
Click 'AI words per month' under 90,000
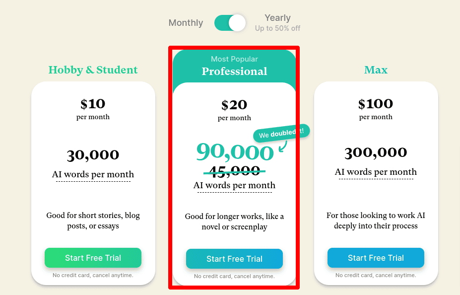(234, 185)
